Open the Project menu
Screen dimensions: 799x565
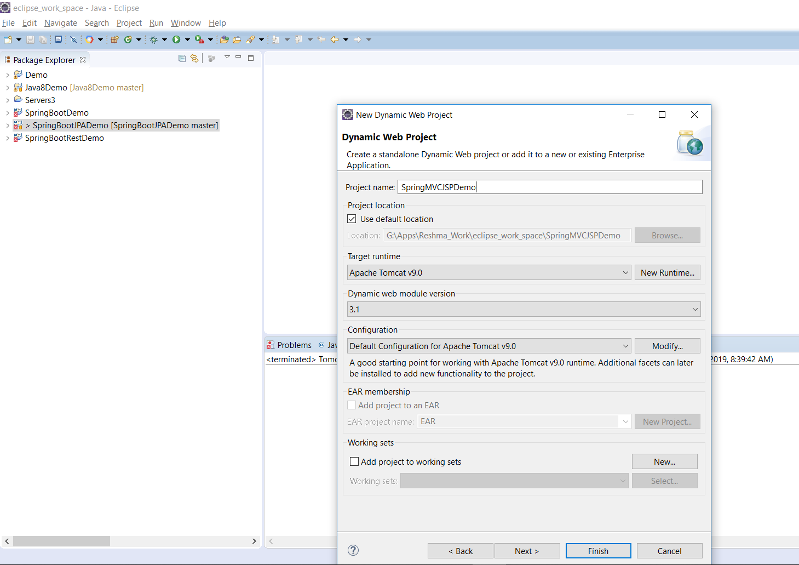[x=129, y=23]
